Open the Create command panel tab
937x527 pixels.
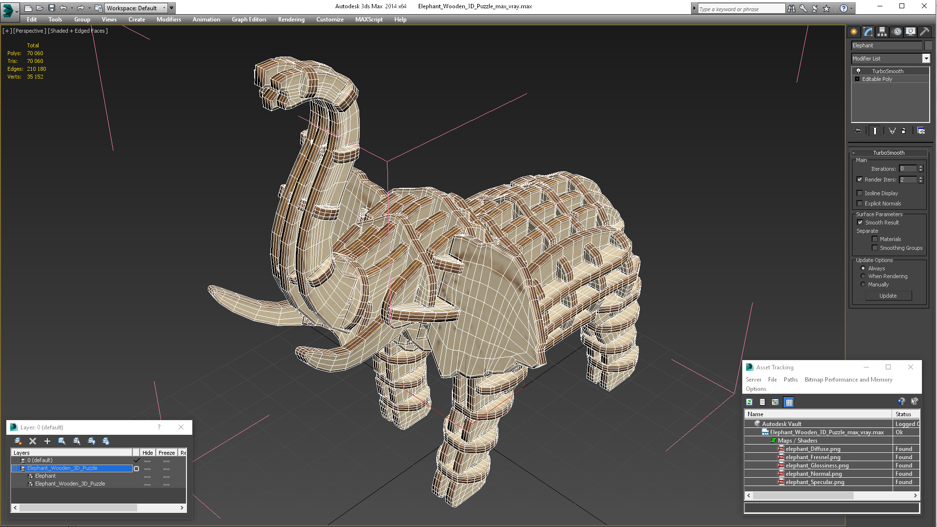(x=854, y=32)
